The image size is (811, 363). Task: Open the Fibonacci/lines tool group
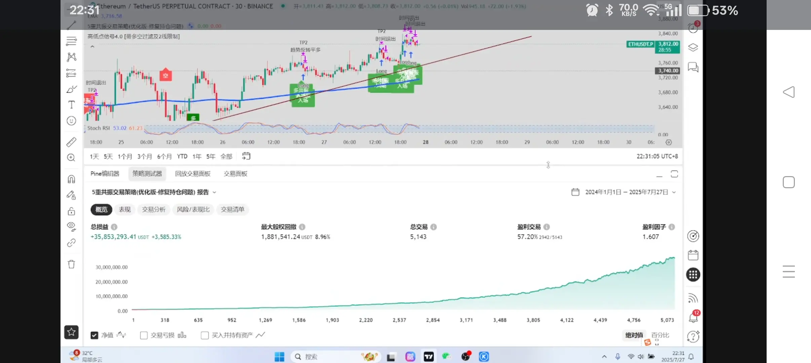tap(71, 41)
